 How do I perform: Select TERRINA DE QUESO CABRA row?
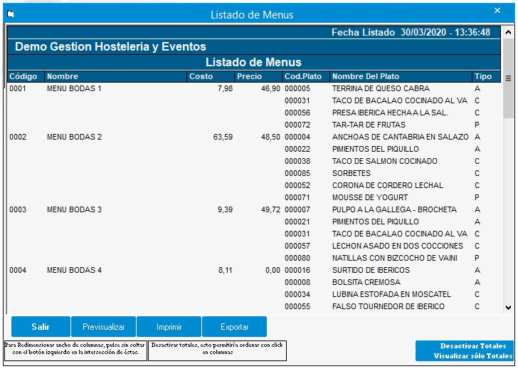point(381,88)
